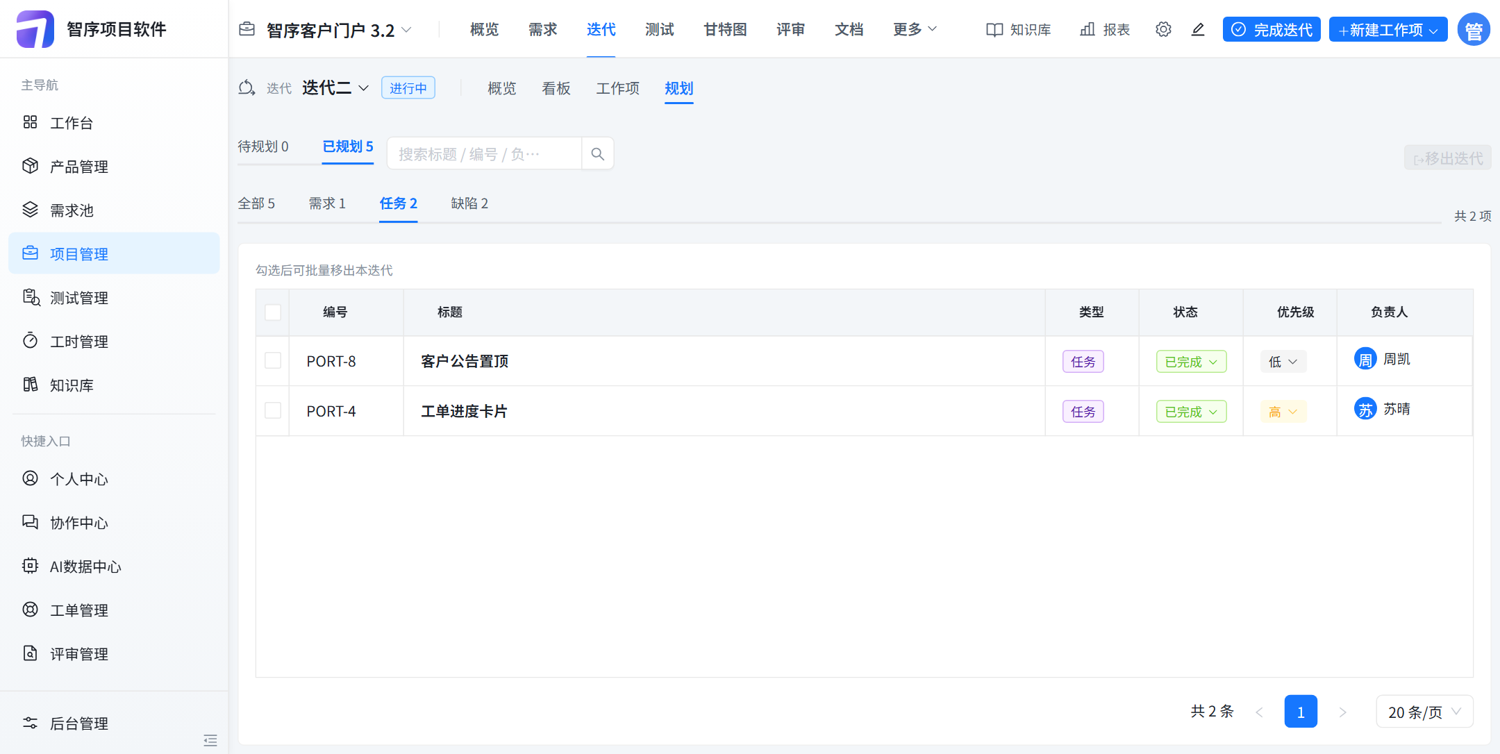1500x754 pixels.
Task: Open 工时管理 timer icon
Action: 30,341
